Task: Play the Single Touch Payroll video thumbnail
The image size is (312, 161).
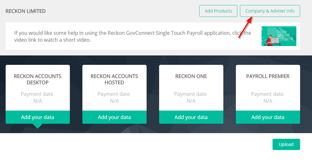Action: coord(279,36)
